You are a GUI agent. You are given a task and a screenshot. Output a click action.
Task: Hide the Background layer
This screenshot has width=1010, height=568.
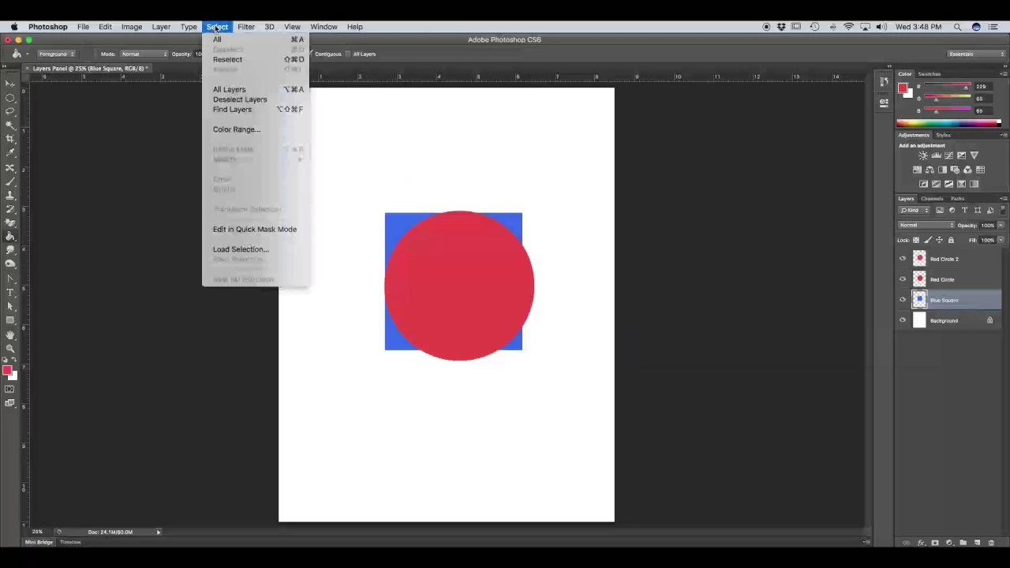coord(903,320)
